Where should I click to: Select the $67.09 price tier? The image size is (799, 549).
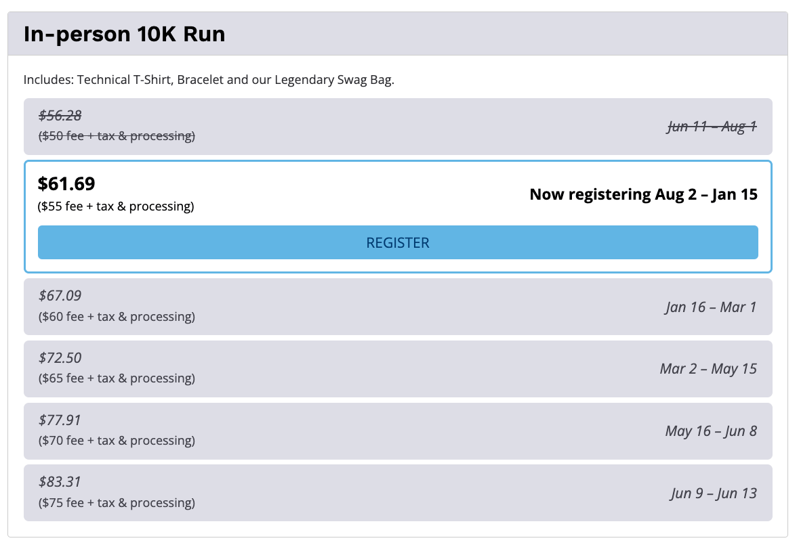click(x=60, y=296)
